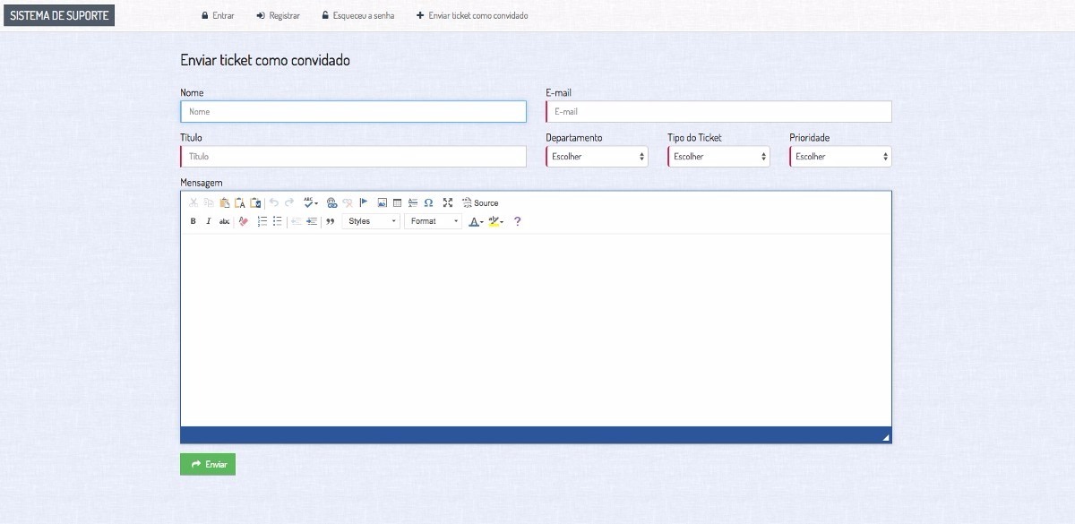This screenshot has height=524, width=1075.
Task: Click the green Enviar button
Action: tap(208, 464)
